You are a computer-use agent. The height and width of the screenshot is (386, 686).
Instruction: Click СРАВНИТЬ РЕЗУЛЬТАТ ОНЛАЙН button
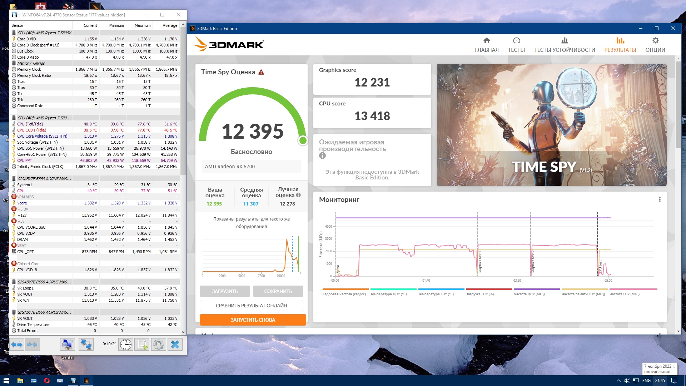(x=251, y=306)
